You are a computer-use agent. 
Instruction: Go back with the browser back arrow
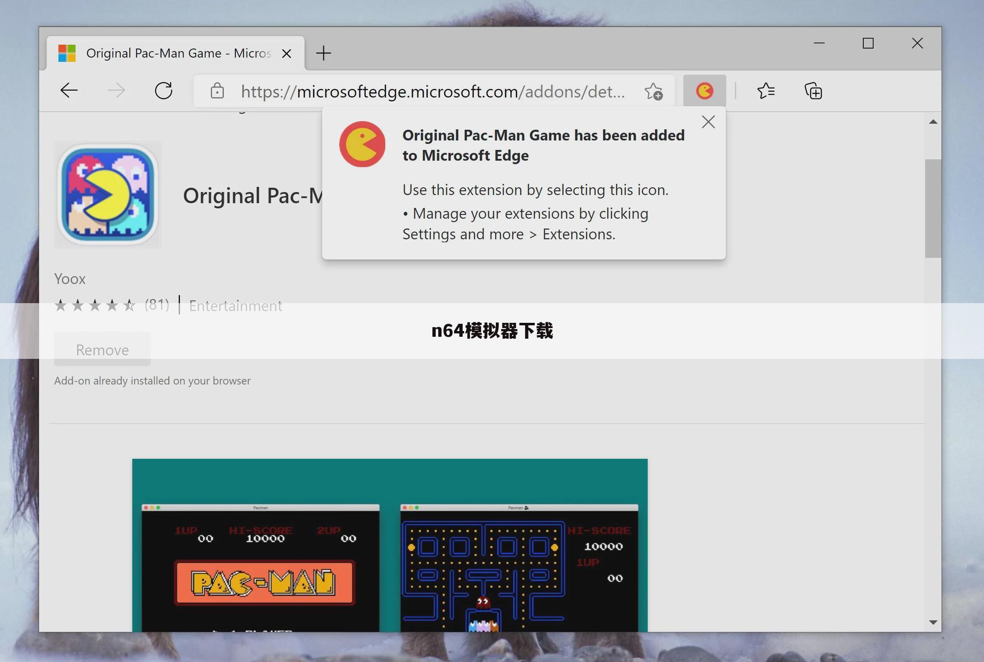[69, 90]
